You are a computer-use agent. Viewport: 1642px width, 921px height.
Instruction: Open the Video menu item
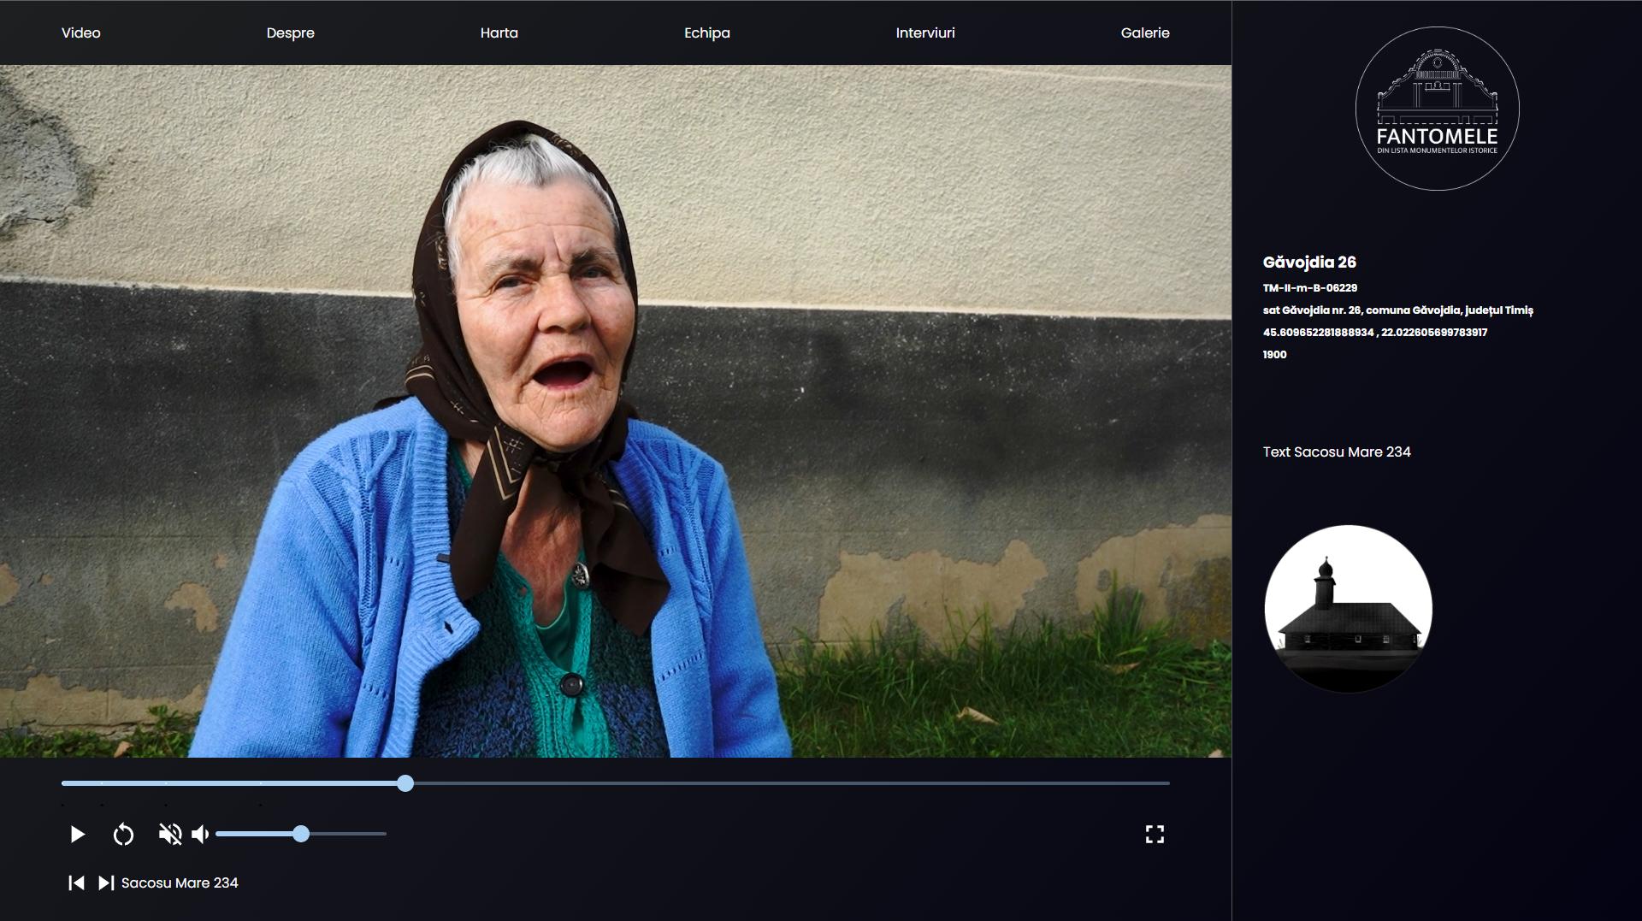81,32
